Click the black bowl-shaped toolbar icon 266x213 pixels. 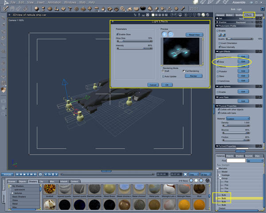click(x=143, y=8)
